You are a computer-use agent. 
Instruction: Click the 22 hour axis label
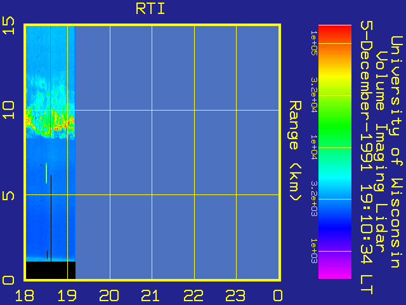coord(193,295)
